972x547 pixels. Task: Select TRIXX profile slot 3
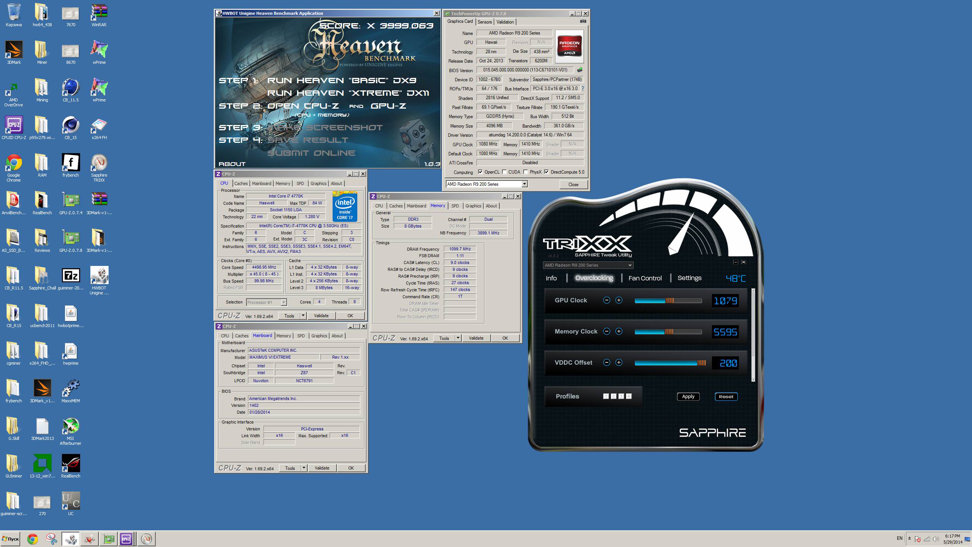pos(621,396)
